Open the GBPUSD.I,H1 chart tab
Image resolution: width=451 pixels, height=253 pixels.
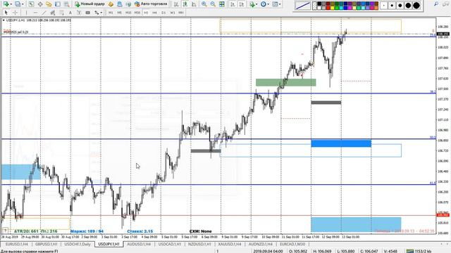[x=47, y=244]
